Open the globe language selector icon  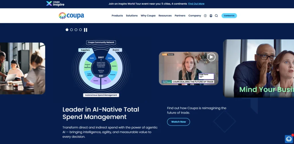205,16
